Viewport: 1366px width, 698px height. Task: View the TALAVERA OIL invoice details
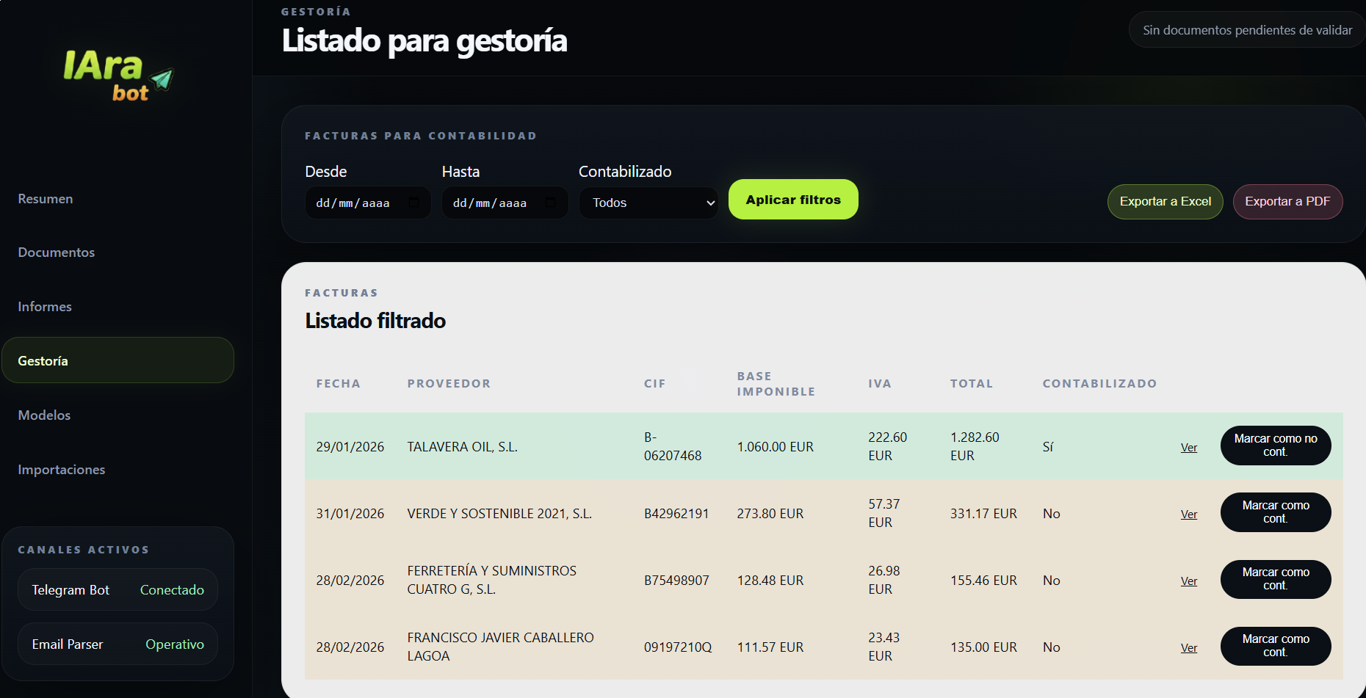click(1188, 446)
